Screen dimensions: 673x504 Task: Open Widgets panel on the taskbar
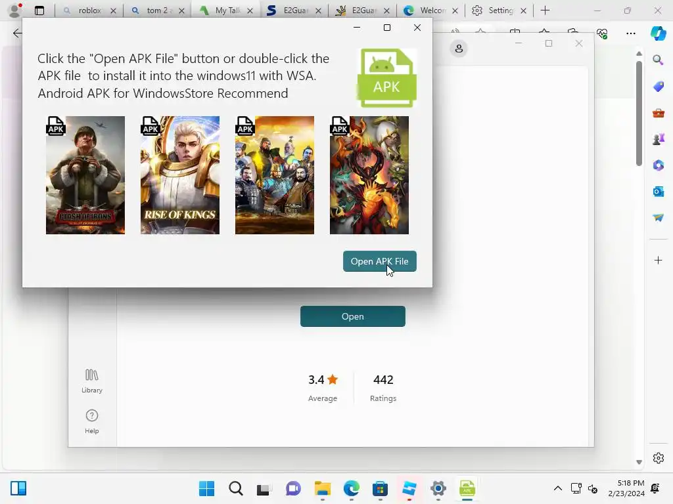18,488
